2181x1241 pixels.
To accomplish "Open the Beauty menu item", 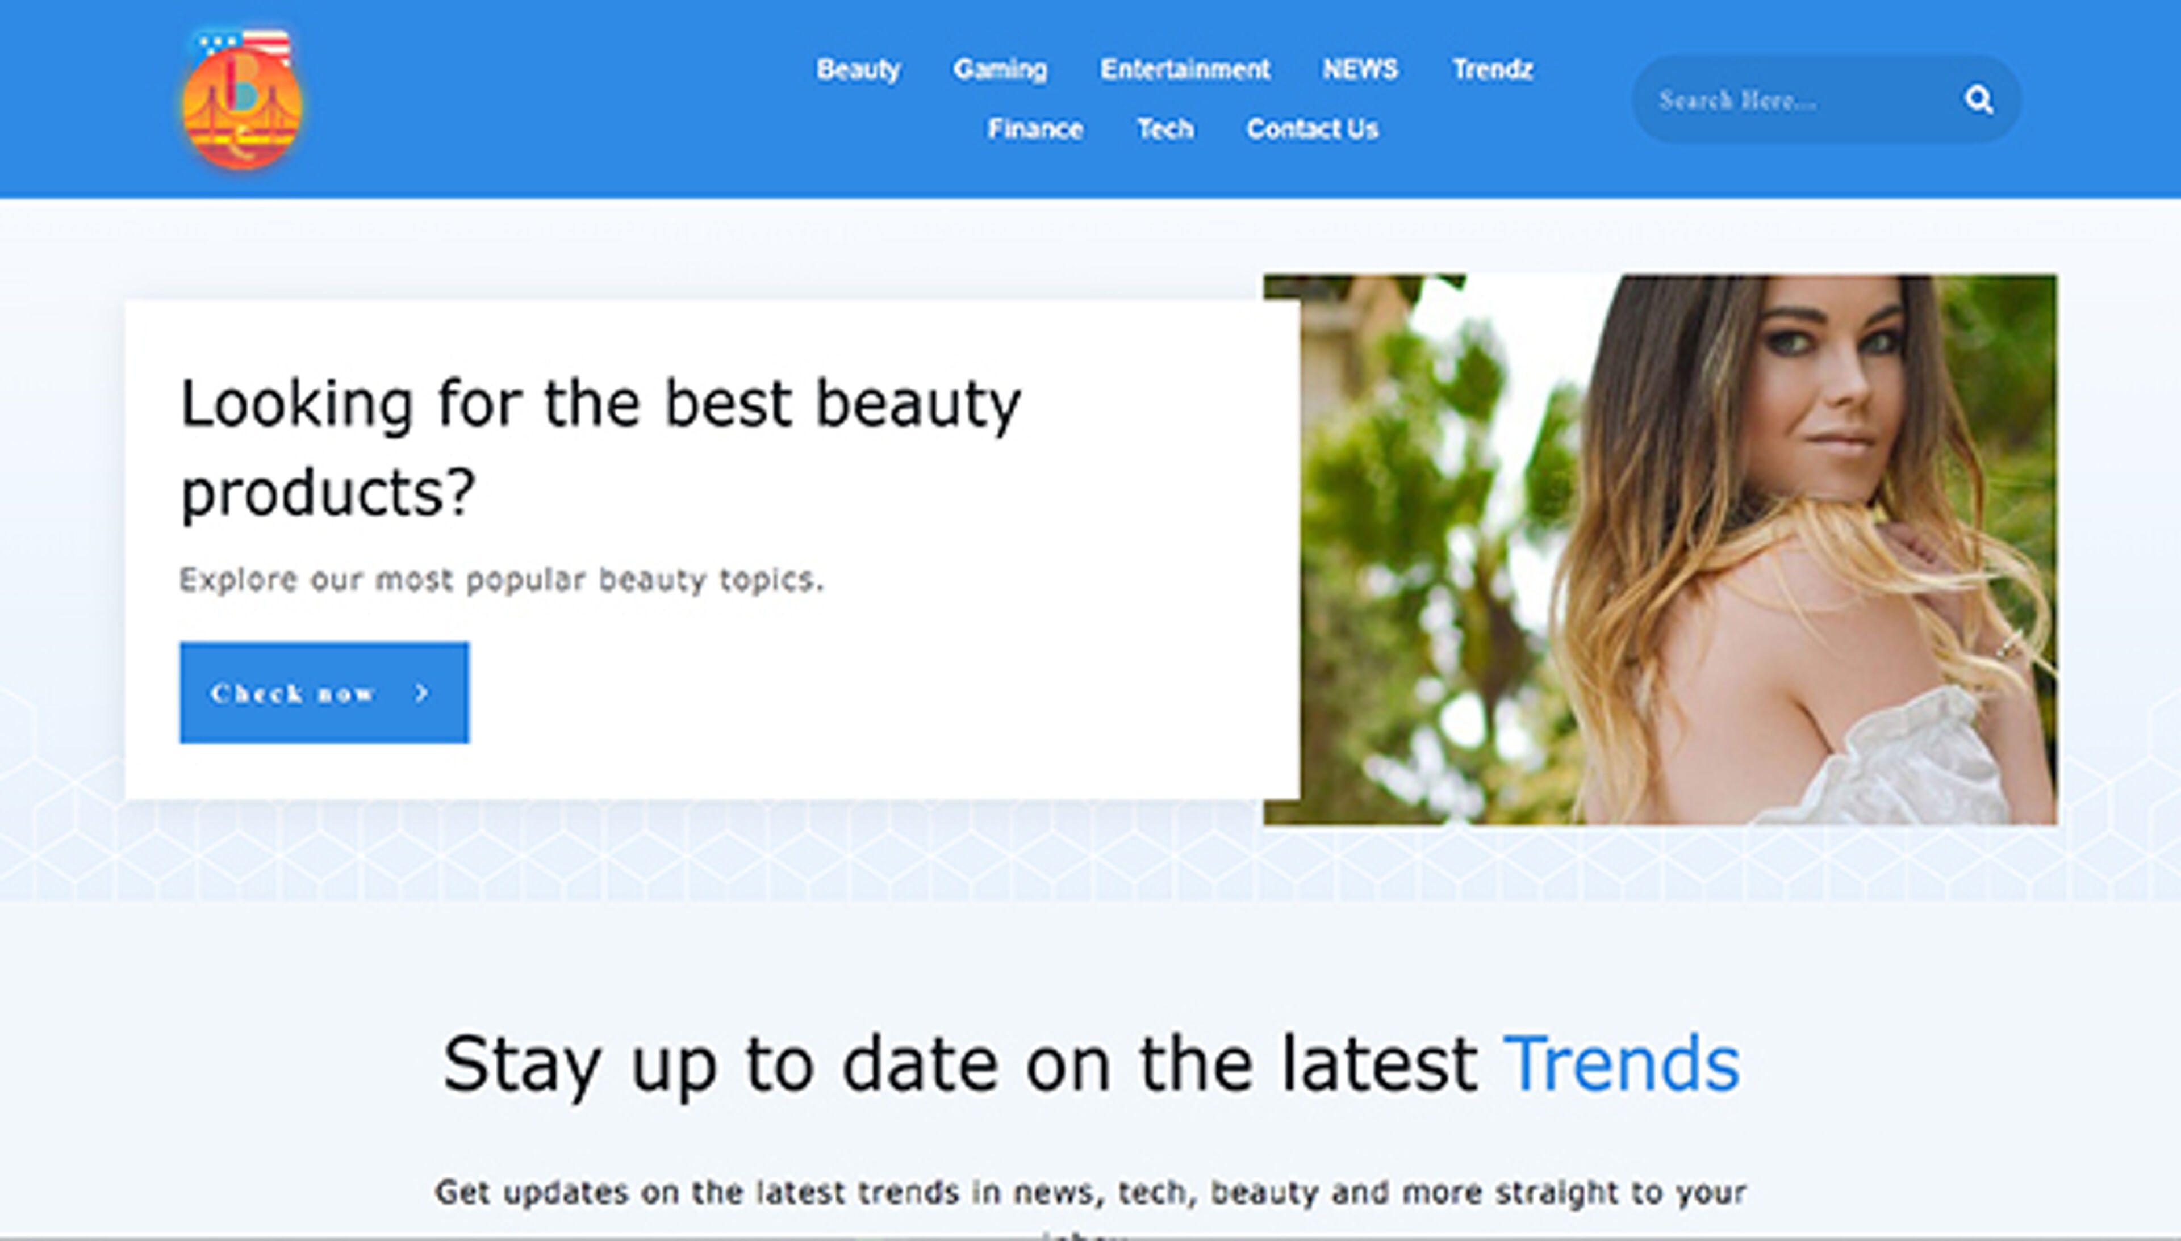I will point(858,69).
